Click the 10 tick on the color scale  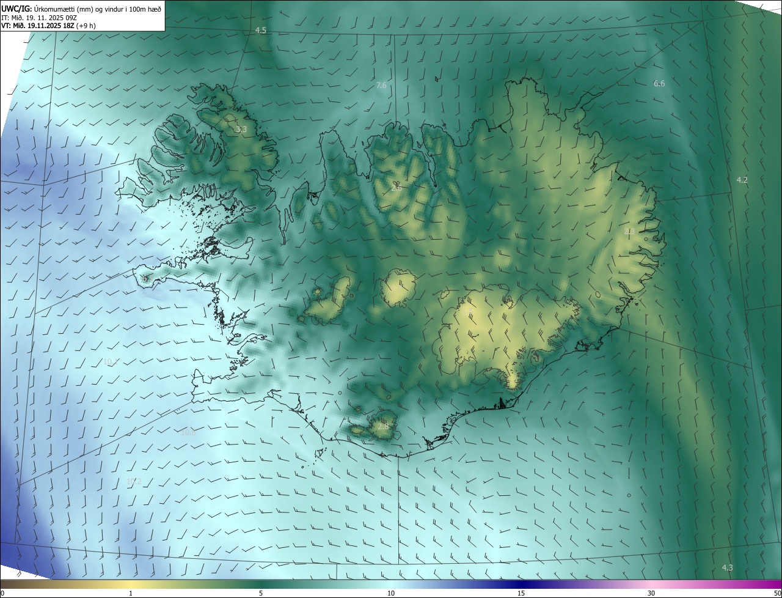[391, 593]
